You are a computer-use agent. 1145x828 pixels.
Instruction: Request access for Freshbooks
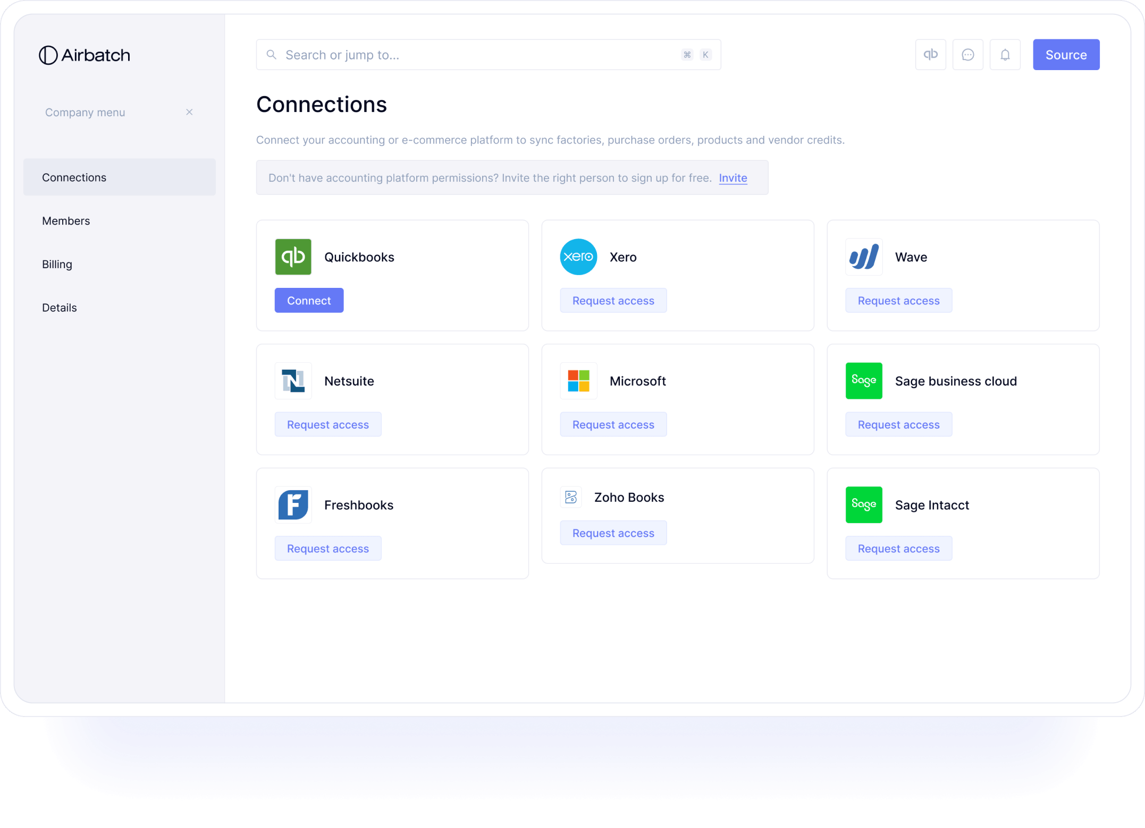pos(327,548)
